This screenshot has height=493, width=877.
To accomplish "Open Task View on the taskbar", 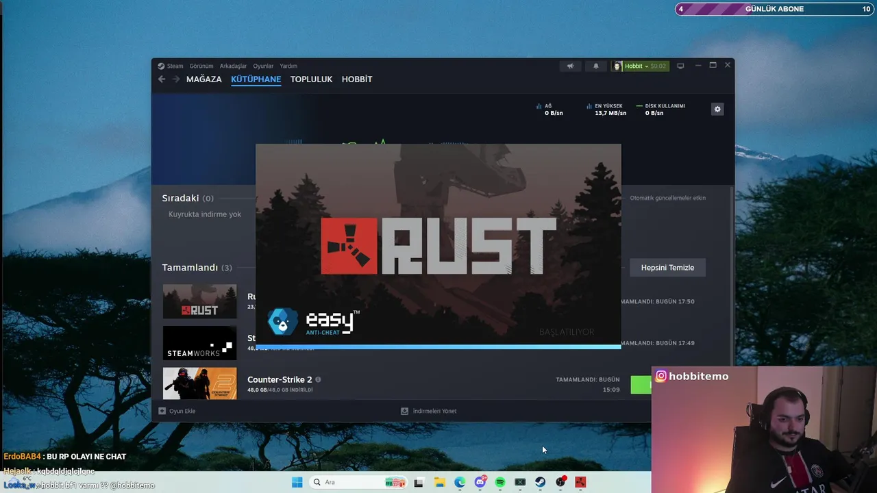I will pos(419,482).
